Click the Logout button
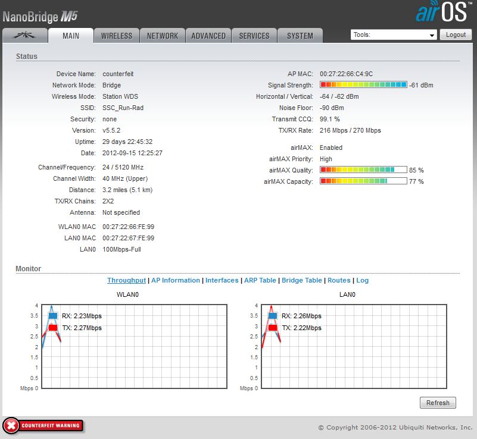 pos(456,35)
